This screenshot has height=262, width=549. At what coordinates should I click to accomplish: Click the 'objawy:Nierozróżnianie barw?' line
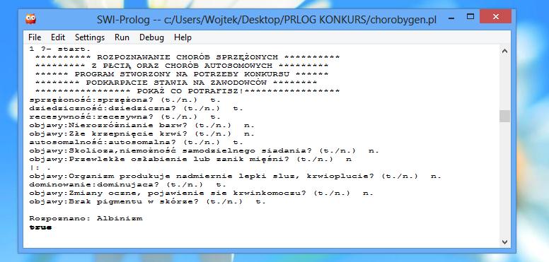coord(141,126)
